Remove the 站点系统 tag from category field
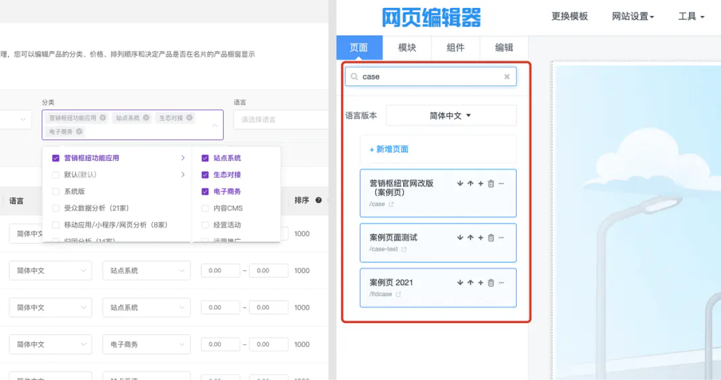Screen dimensions: 721x380 click(146, 118)
